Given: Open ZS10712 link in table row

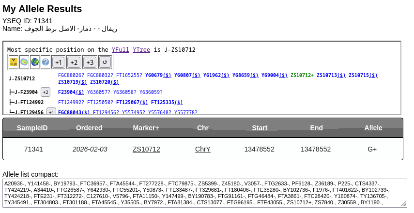Looking at the screenshot, I should coord(146,149).
